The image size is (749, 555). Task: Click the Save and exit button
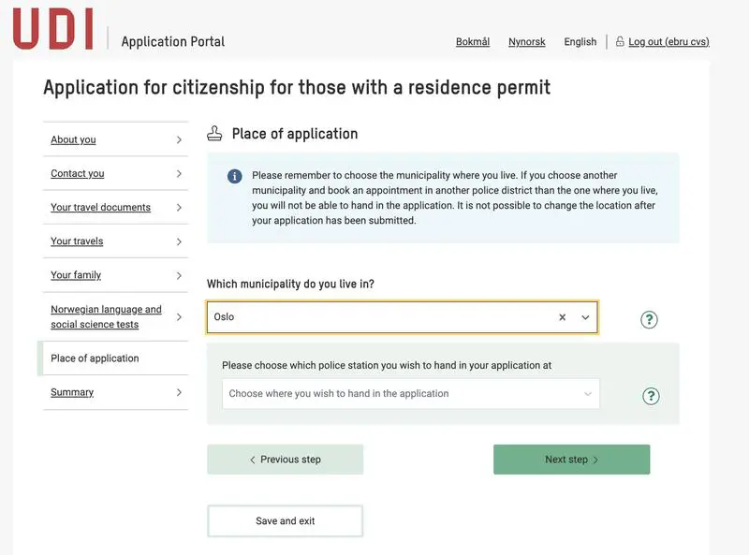point(285,521)
